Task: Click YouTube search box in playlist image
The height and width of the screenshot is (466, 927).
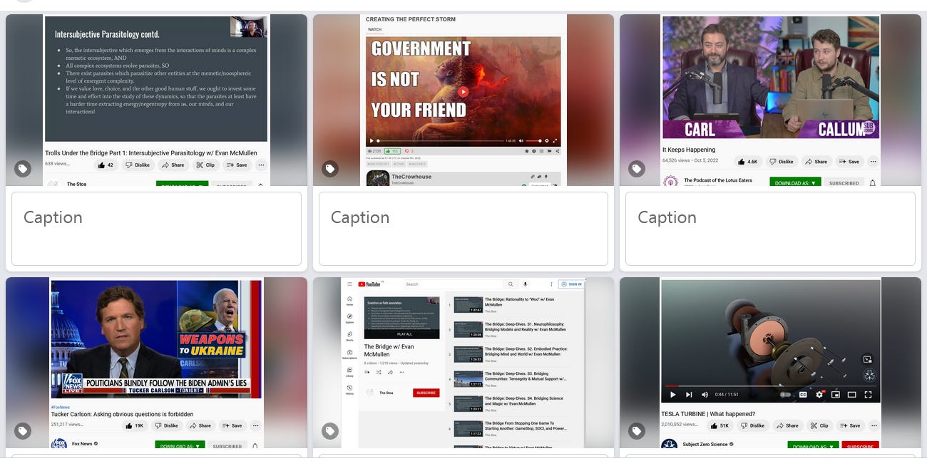Action: pos(454,284)
